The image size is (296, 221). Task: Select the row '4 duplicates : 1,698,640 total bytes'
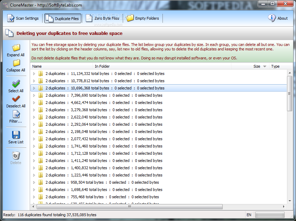point(159,190)
